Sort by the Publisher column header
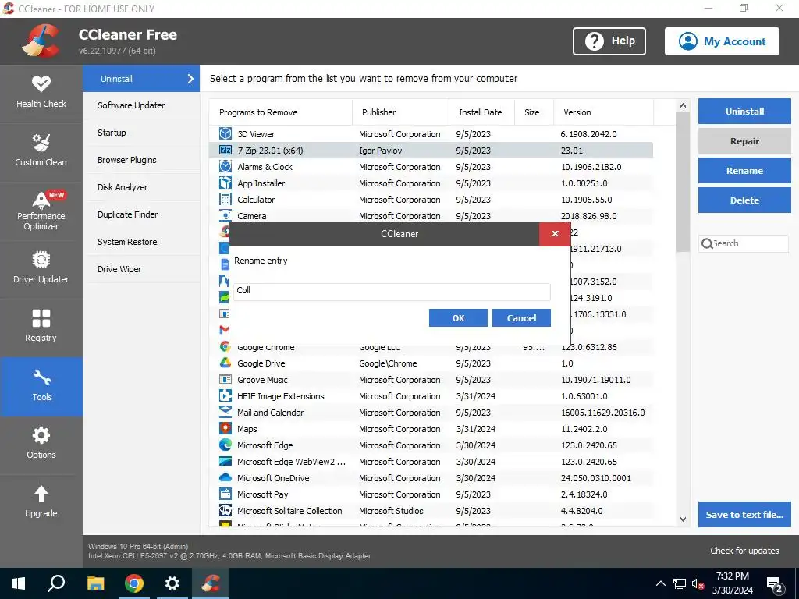799x599 pixels. (x=400, y=112)
